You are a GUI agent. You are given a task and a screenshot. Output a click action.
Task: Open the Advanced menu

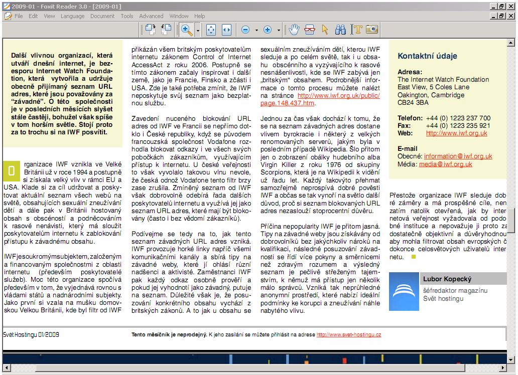151,16
